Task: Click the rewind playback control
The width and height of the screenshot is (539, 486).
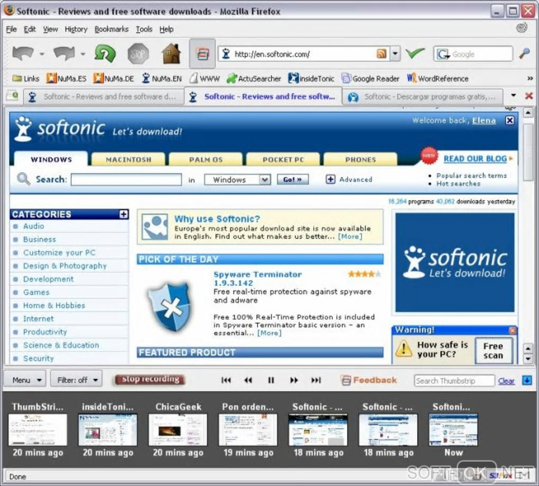Action: tap(248, 380)
